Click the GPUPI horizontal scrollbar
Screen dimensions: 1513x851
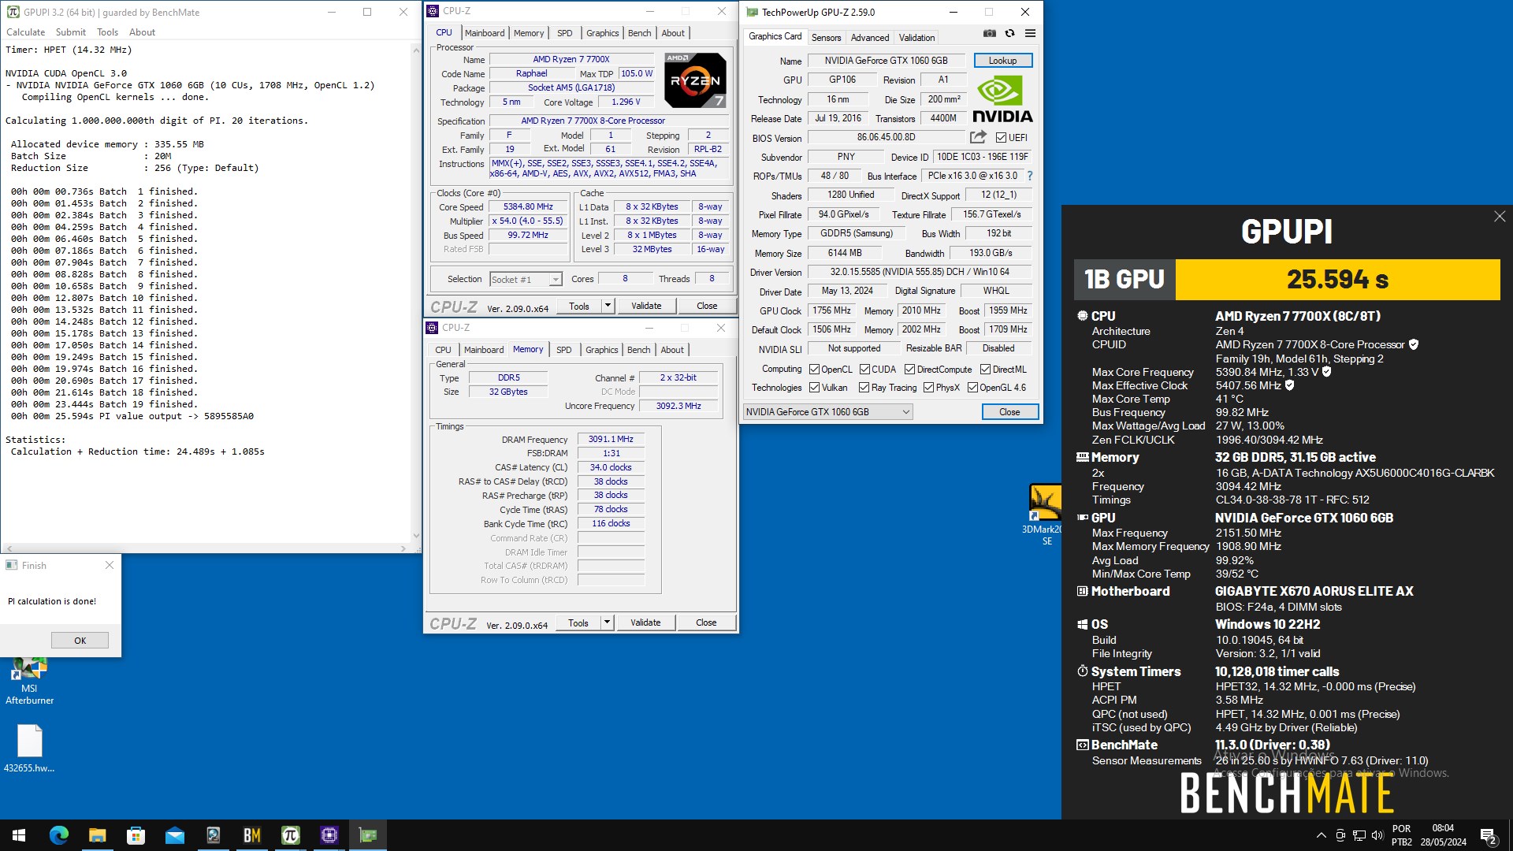(206, 548)
